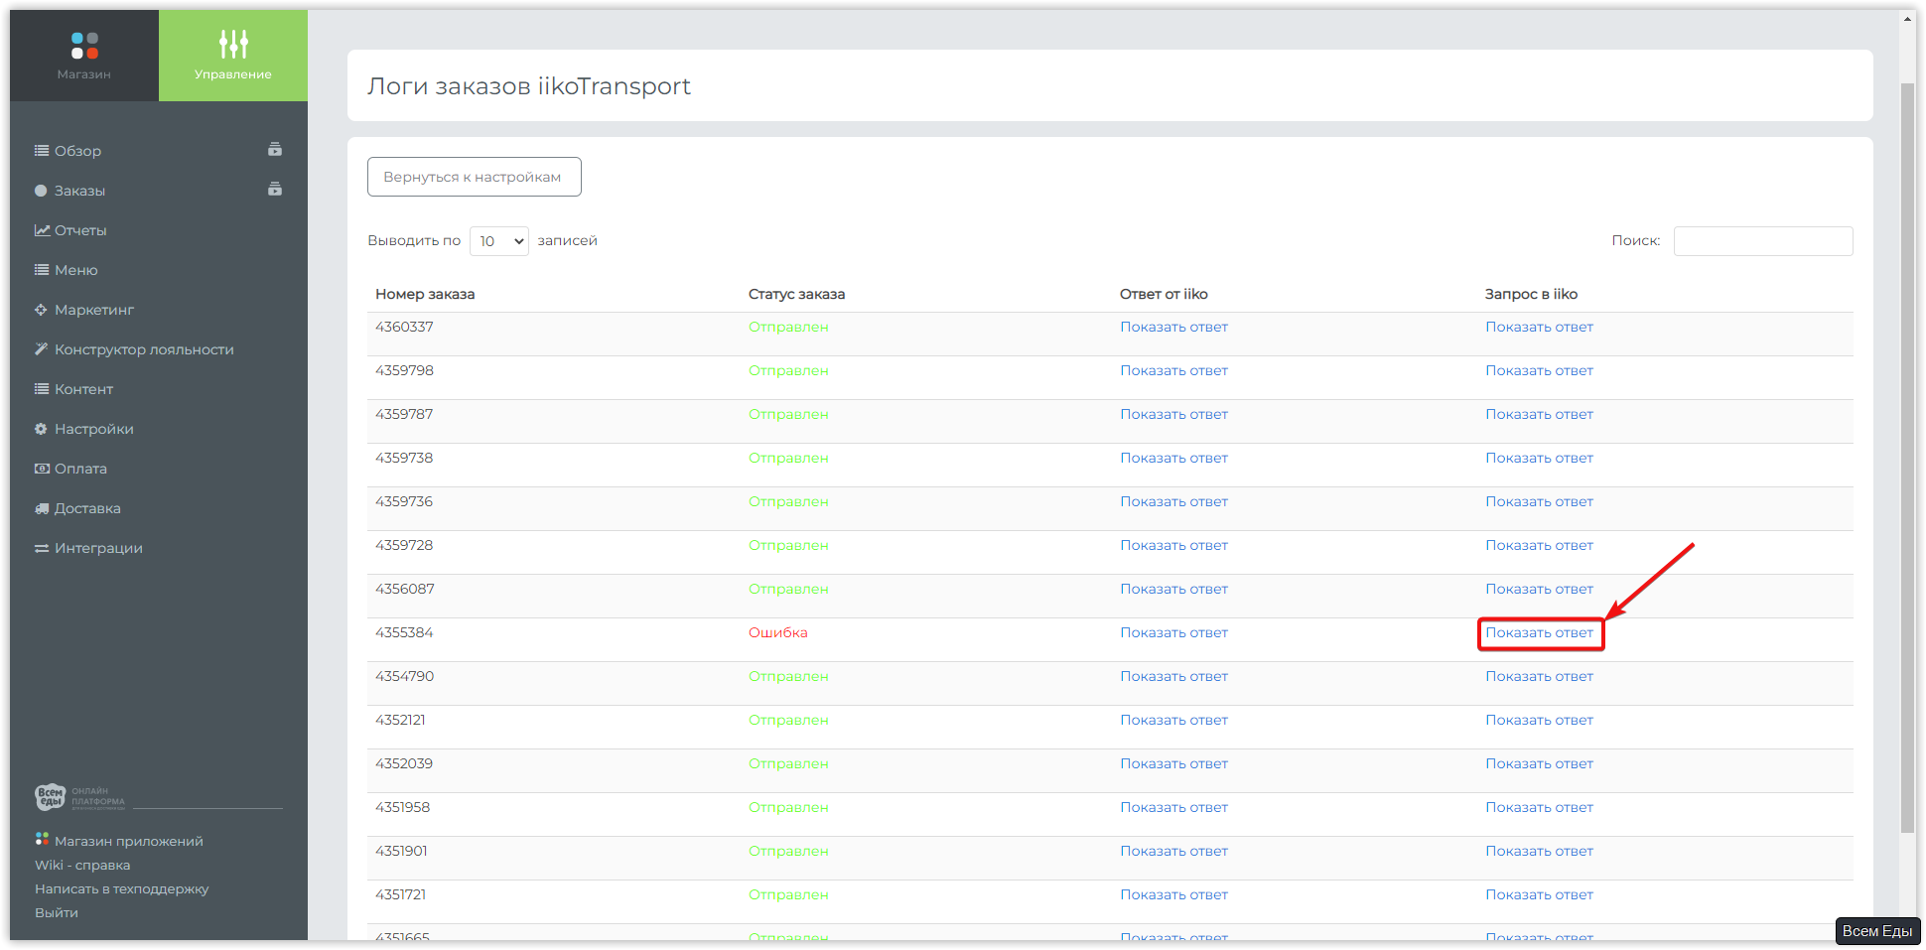This screenshot has height=950, width=1926.
Task: Click Написать в техподдержку link
Action: coord(121,888)
